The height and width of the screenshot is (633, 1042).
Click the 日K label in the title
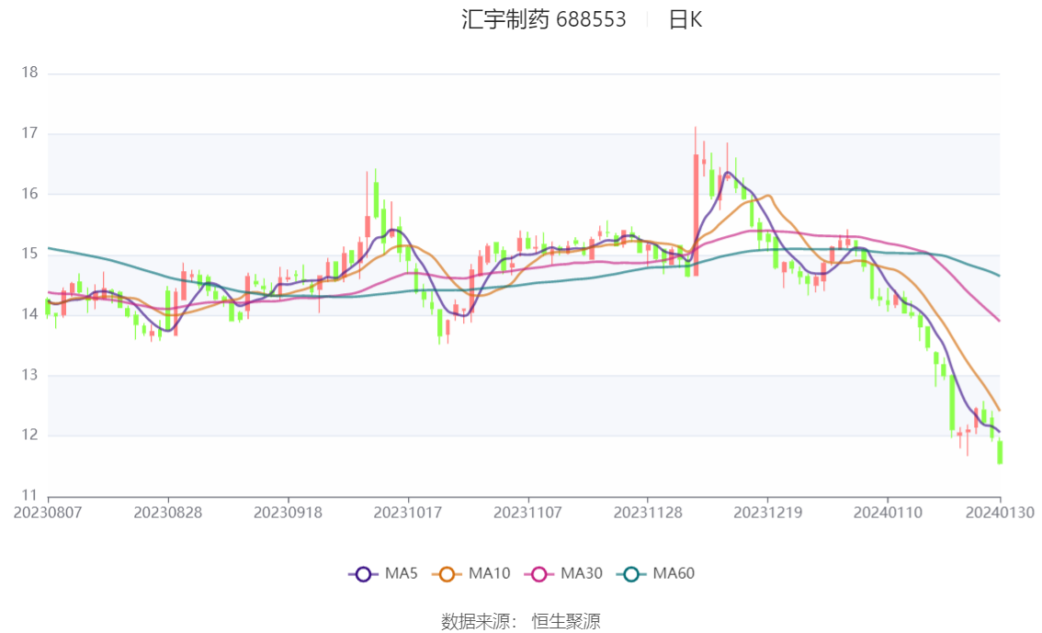pos(685,19)
